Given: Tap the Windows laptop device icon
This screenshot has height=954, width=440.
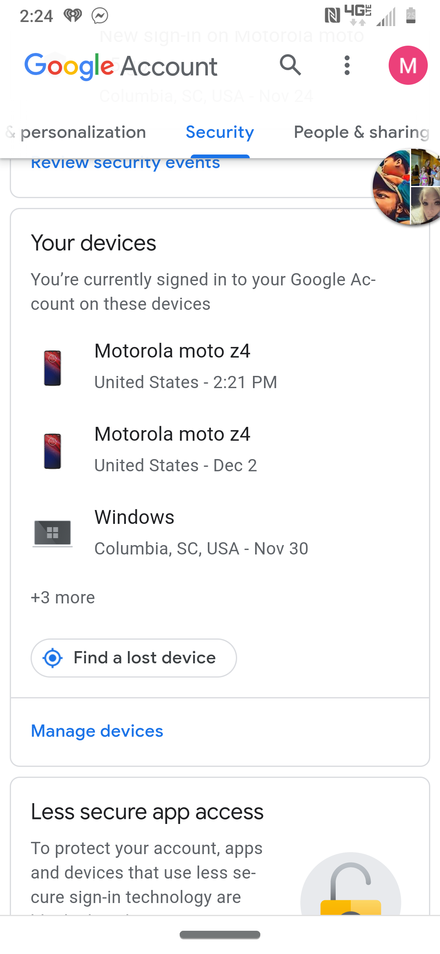Looking at the screenshot, I should point(53,533).
